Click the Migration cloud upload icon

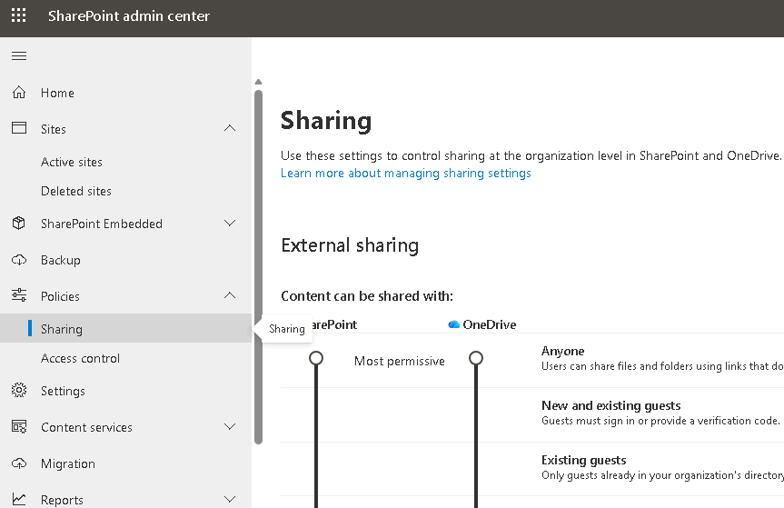[x=19, y=463]
